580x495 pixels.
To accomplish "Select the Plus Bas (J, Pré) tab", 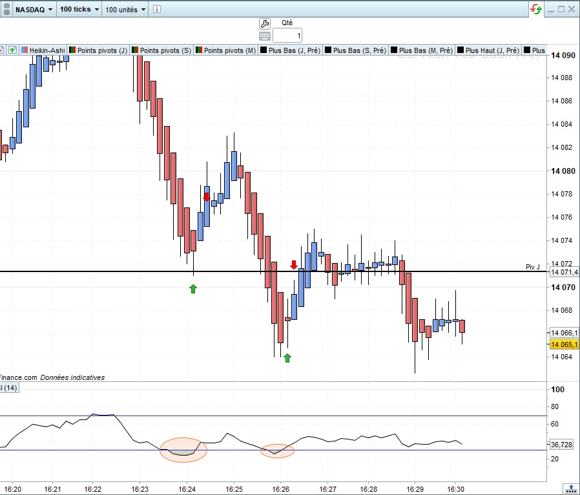I will coord(290,50).
